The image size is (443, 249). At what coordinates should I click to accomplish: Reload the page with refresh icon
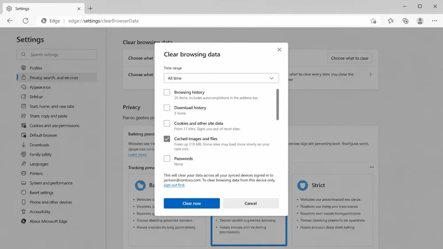(x=25, y=21)
